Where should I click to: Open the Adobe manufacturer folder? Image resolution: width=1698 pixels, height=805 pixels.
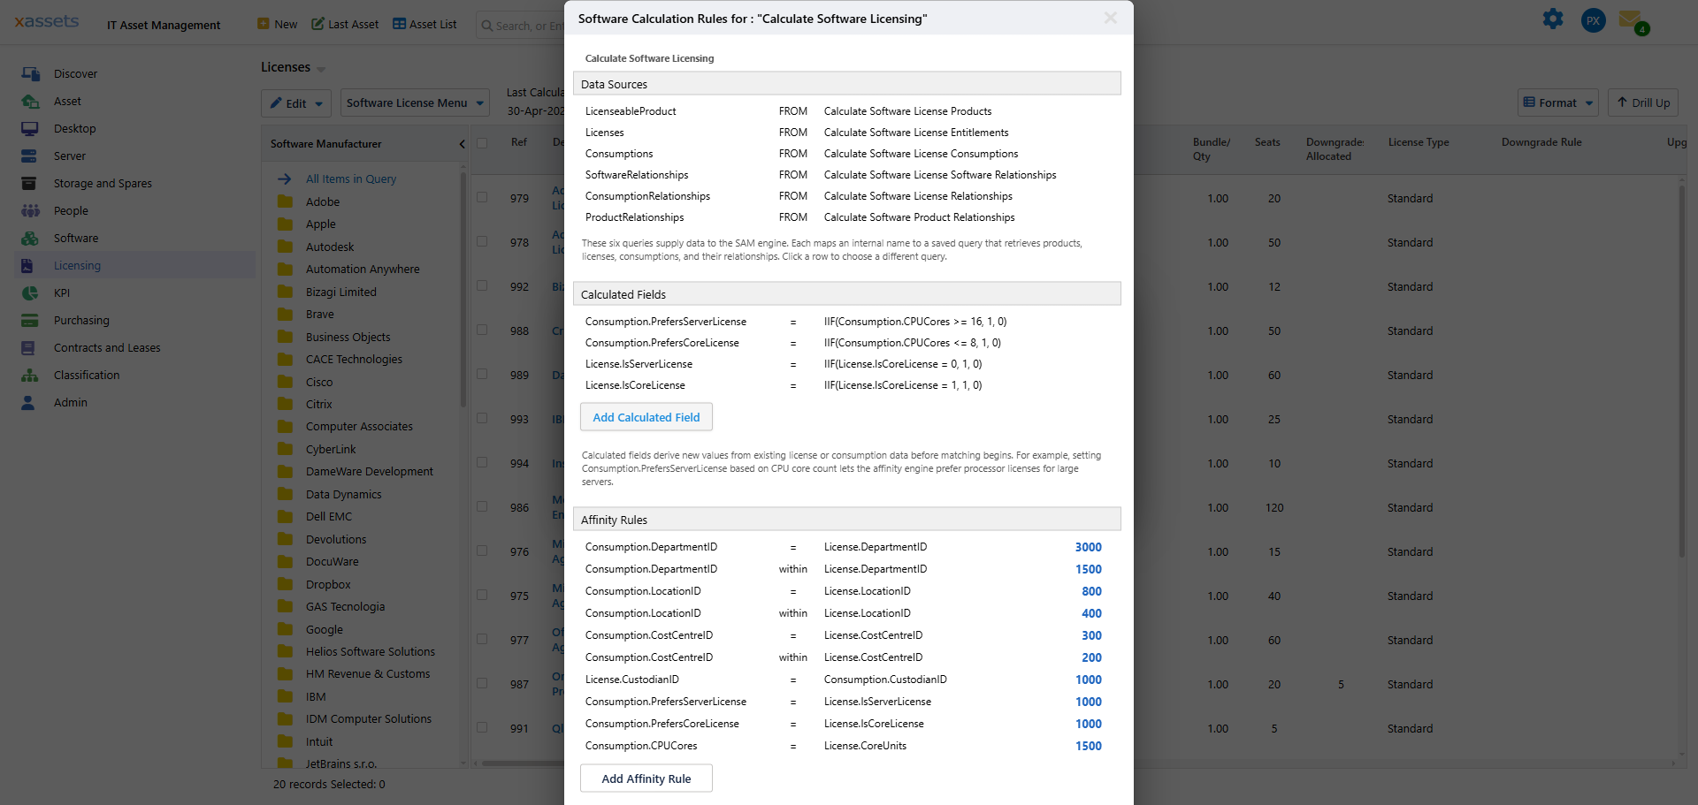322,202
